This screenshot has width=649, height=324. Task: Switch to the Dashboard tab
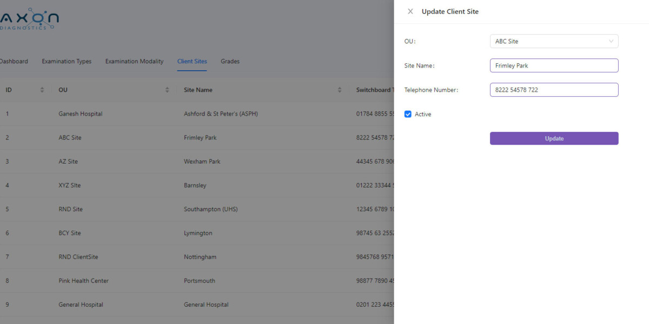(x=14, y=61)
